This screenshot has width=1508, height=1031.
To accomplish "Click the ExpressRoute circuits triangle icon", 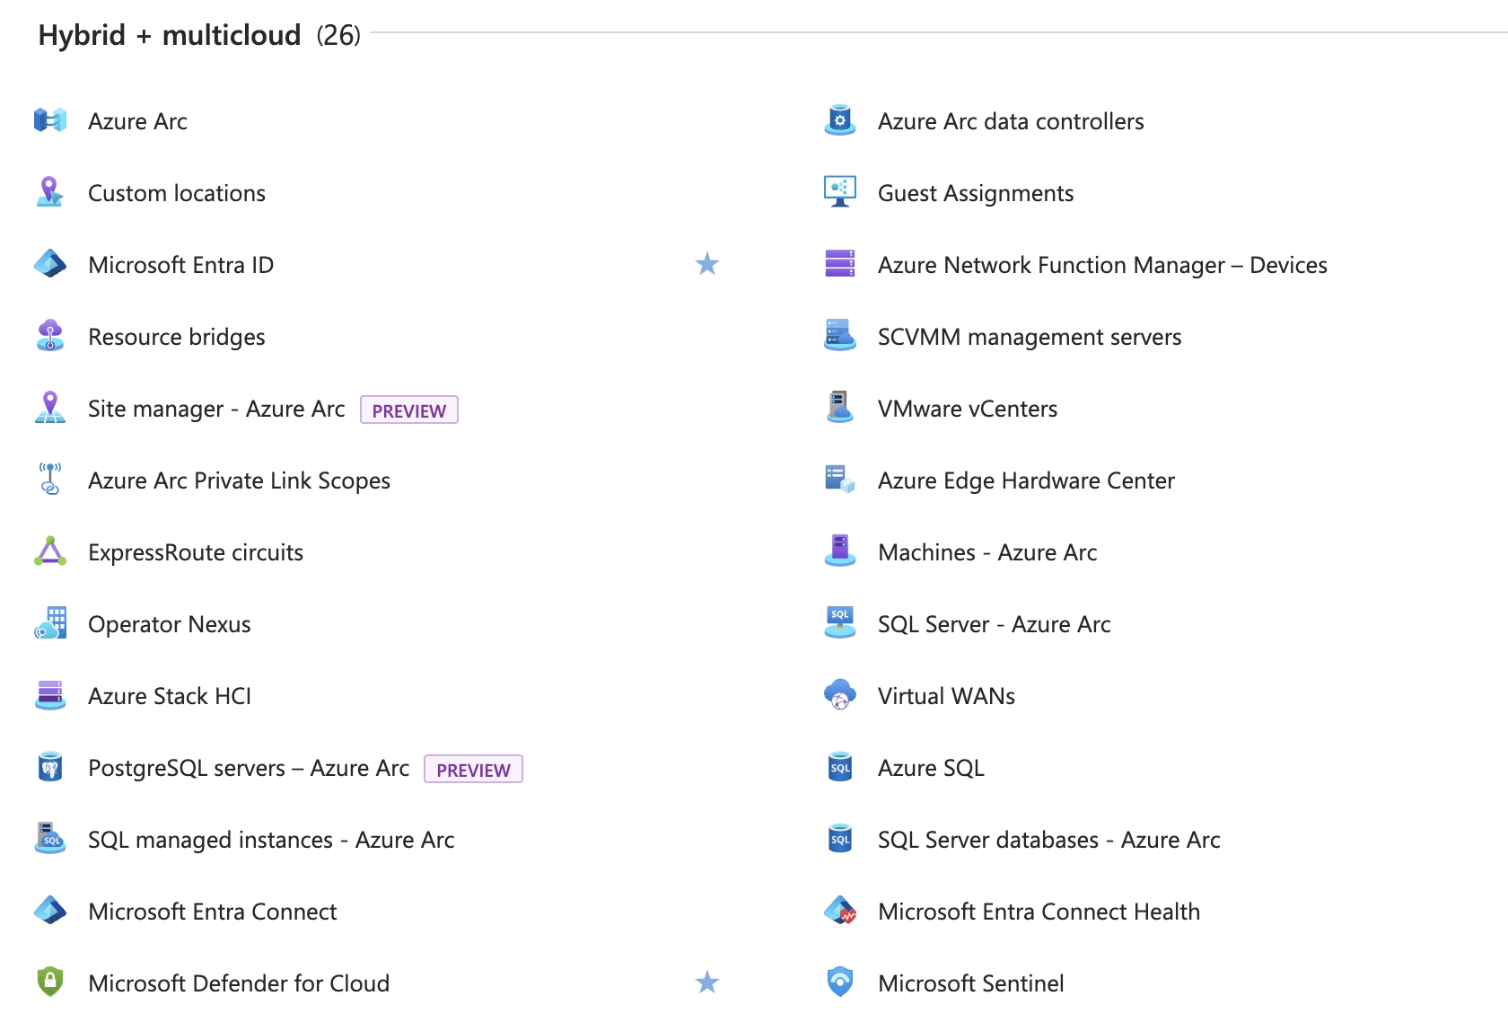I will pos(50,551).
